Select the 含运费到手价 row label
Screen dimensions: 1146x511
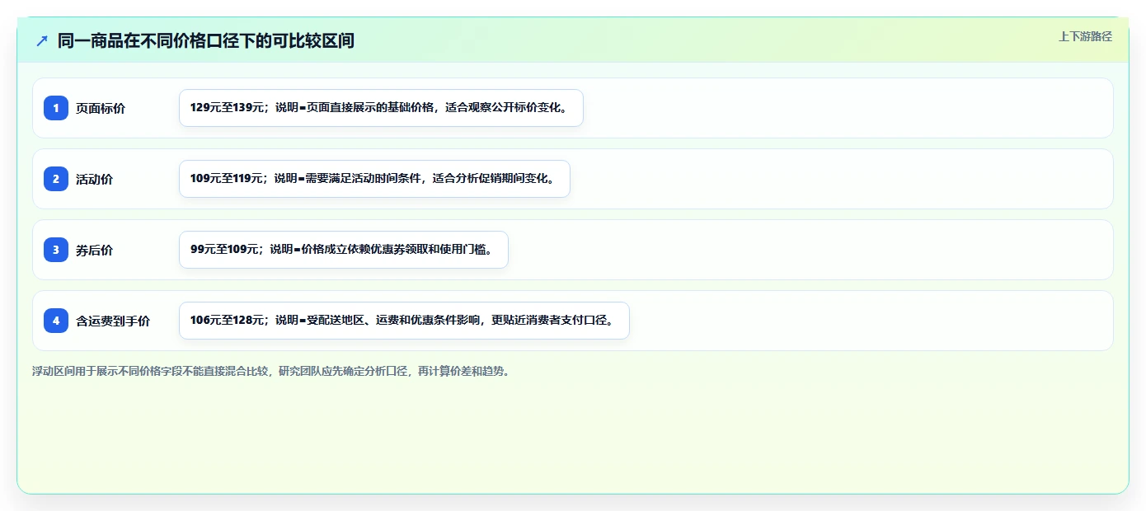(113, 321)
